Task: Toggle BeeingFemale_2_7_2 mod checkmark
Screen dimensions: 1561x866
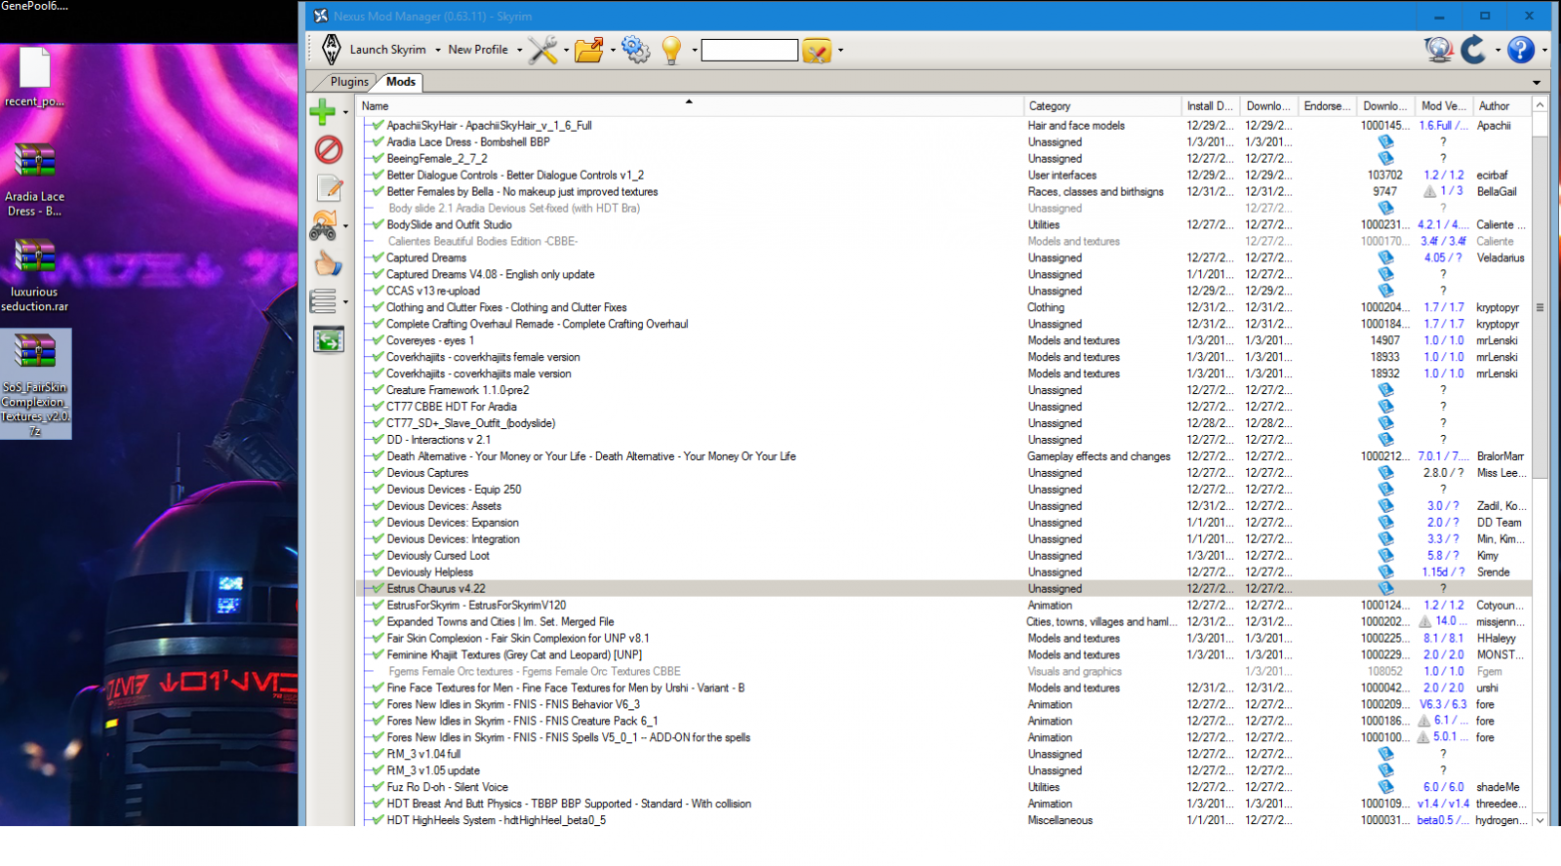Action: click(377, 159)
